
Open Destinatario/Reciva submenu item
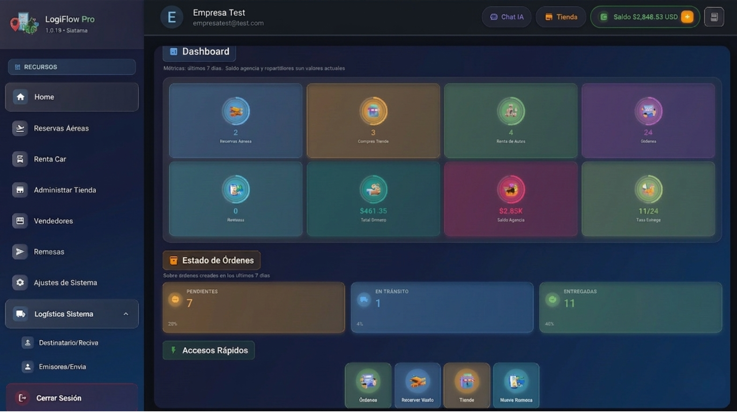pos(68,343)
